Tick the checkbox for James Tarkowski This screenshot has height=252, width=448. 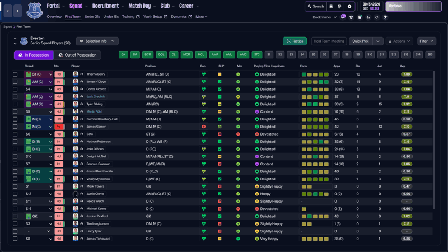[15, 239]
